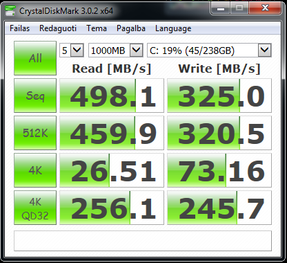Start the 4K QD32 benchmark test
This screenshot has width=287, height=263.
pos(35,208)
